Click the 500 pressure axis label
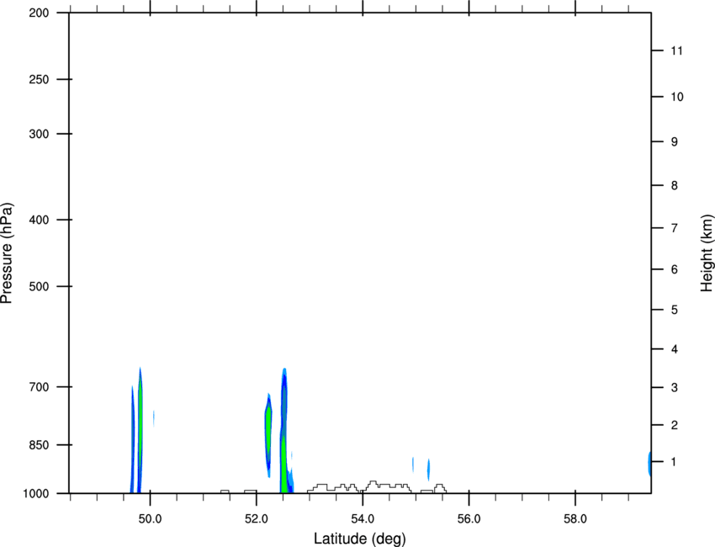Screen dimensions: 715x547 pos(39,286)
